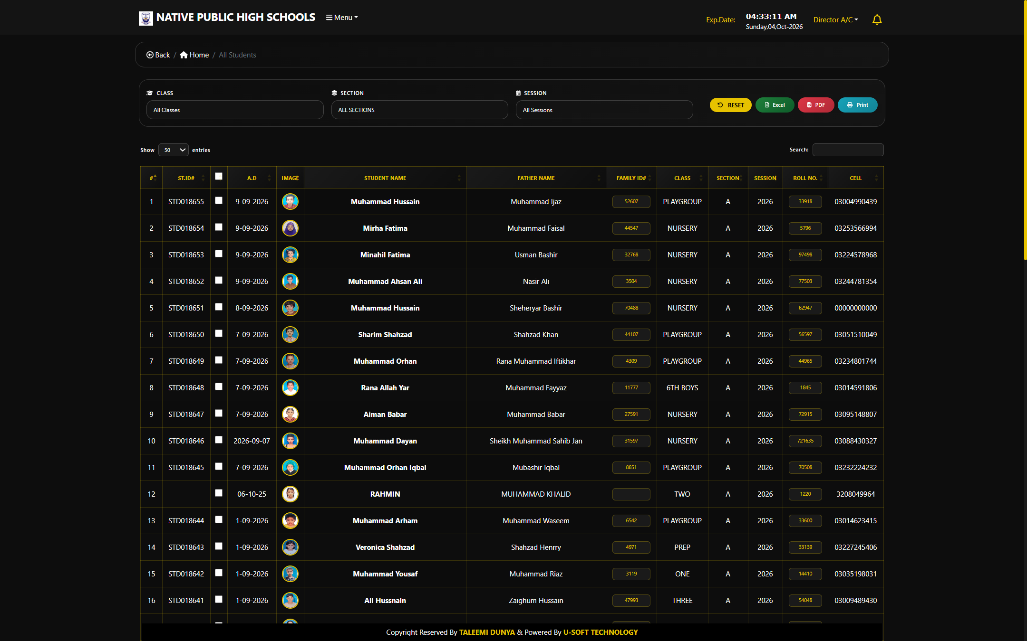Viewport: 1027px width, 641px height.
Task: Sort by A.D column arrows
Action: [269, 178]
